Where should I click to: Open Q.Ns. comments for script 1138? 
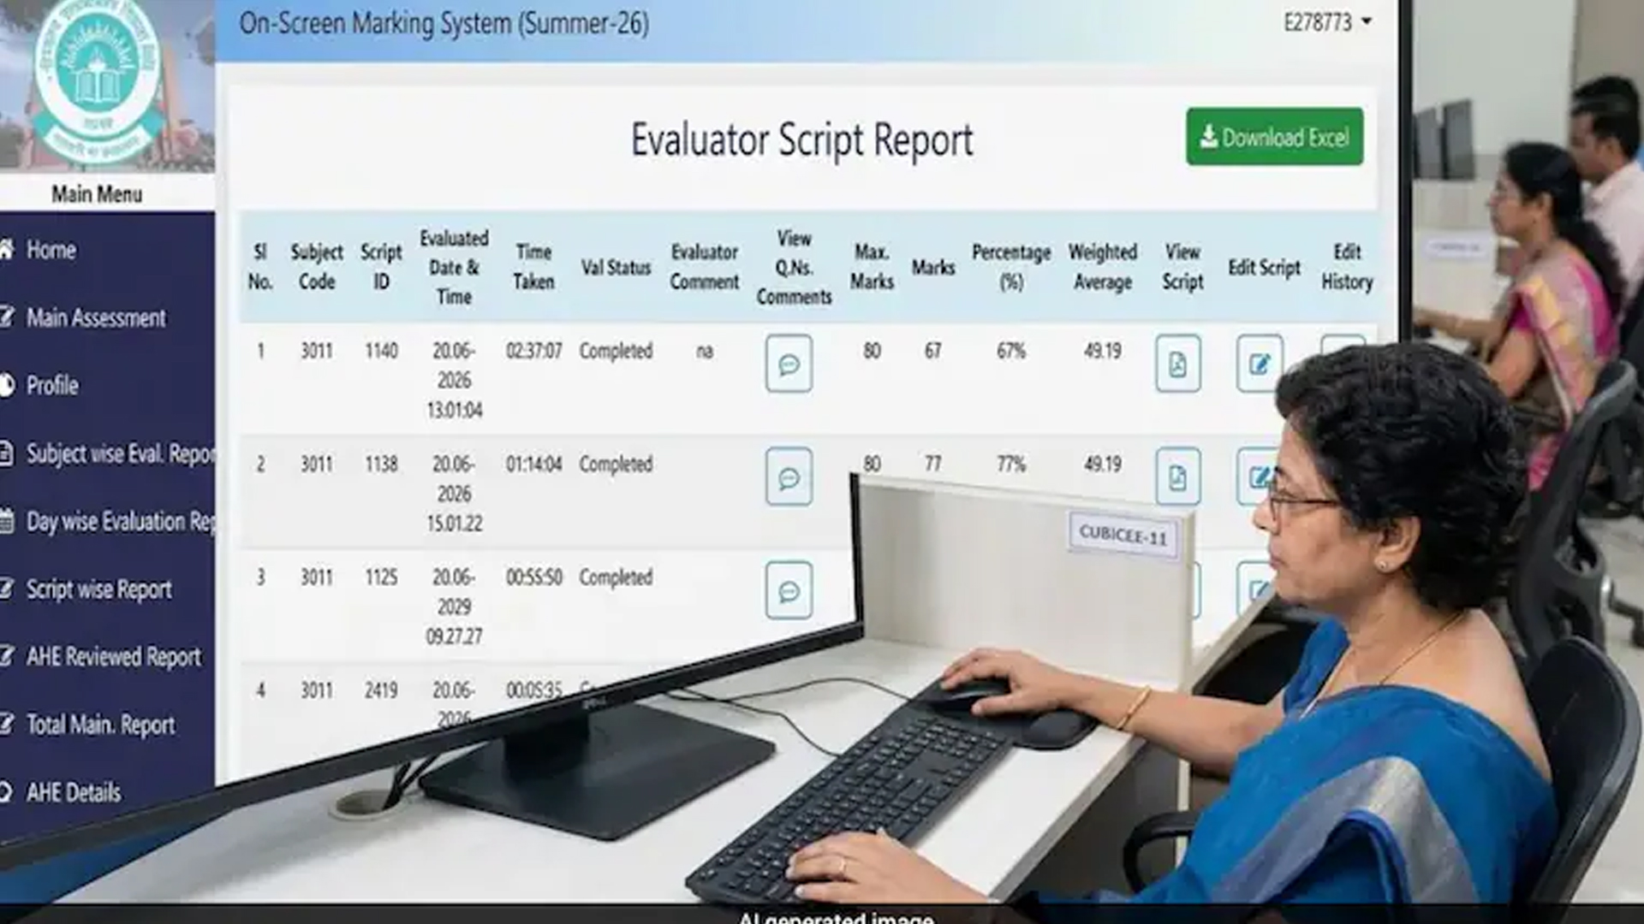(789, 477)
